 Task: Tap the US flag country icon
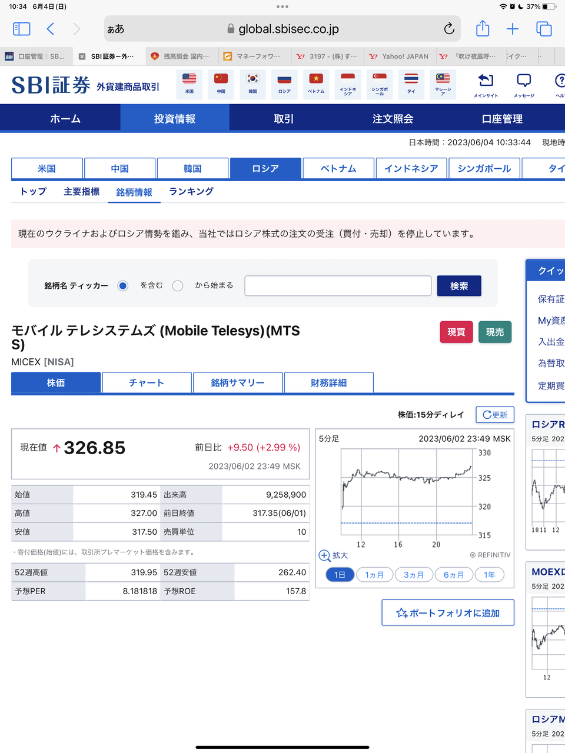(189, 83)
